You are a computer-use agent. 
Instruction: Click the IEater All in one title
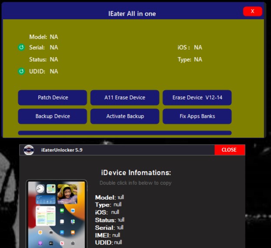pos(132,14)
